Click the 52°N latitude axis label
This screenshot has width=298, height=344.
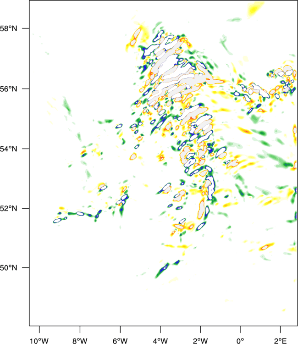(x=8, y=208)
